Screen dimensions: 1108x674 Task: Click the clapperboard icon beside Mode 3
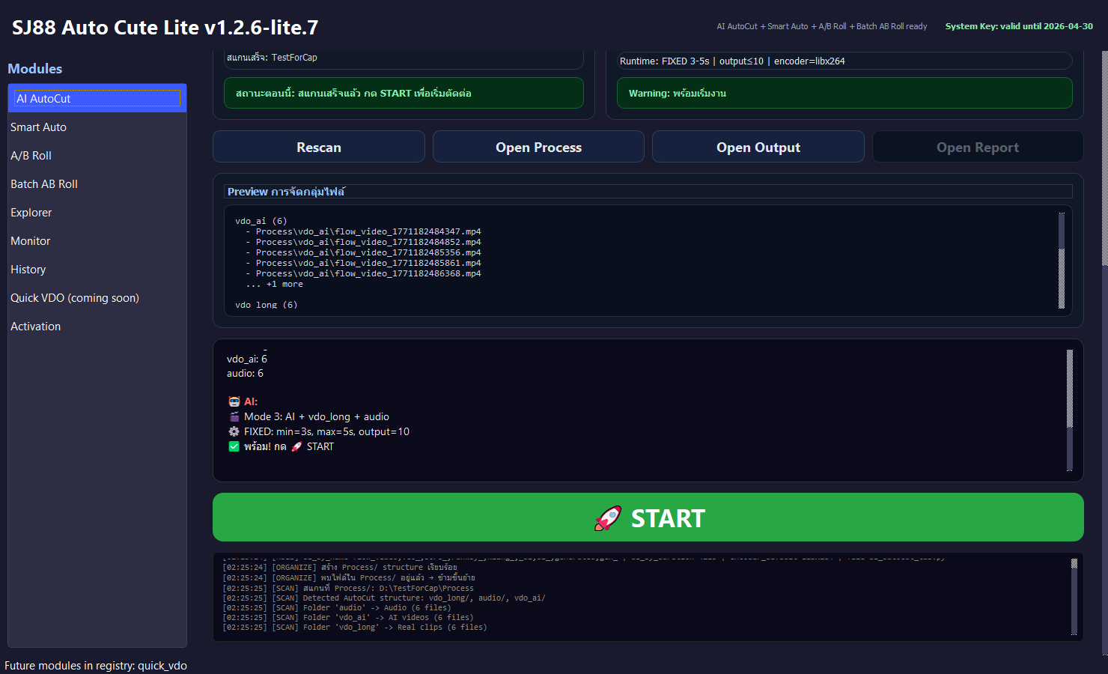click(x=234, y=417)
